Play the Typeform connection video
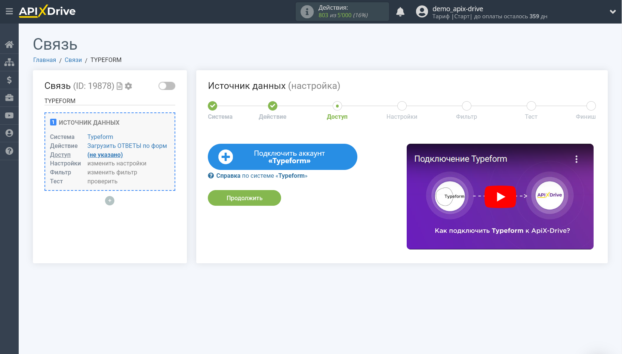The image size is (622, 354). 500,196
